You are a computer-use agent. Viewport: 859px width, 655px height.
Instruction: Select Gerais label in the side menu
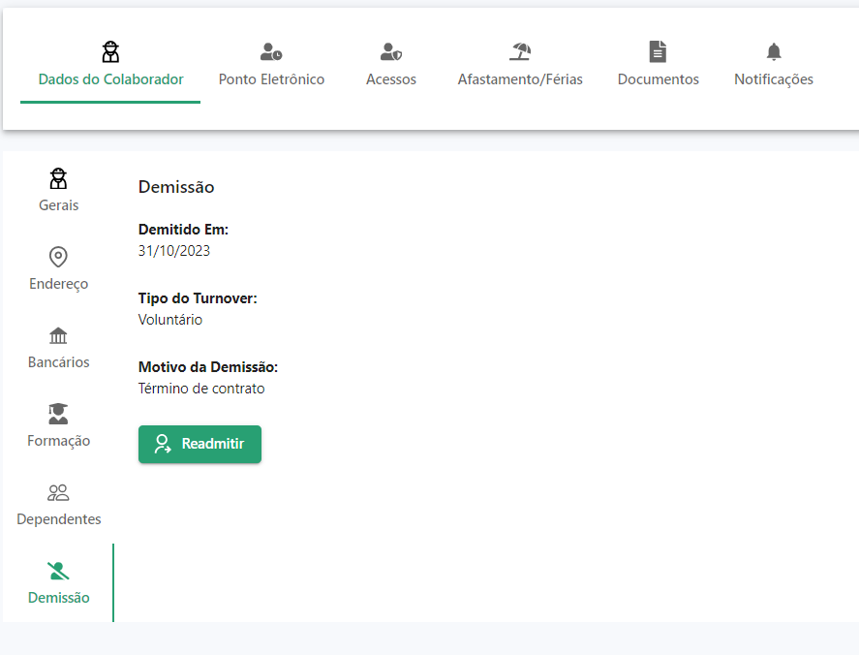[x=59, y=205]
